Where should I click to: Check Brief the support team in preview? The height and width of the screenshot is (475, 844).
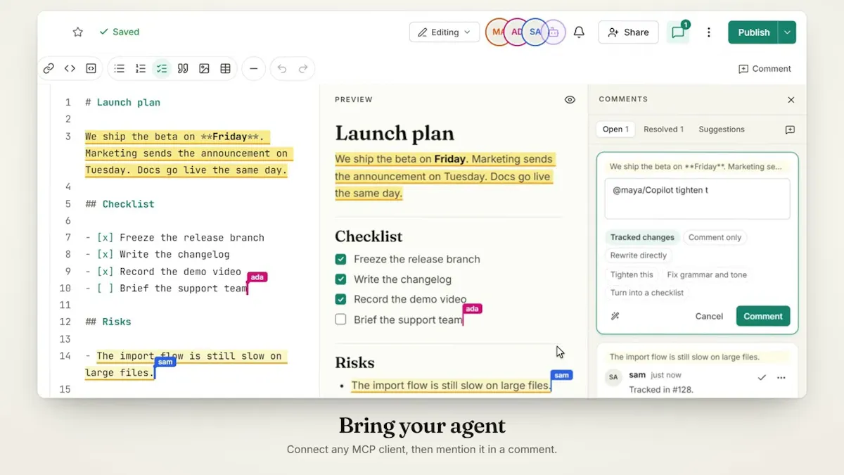click(340, 319)
